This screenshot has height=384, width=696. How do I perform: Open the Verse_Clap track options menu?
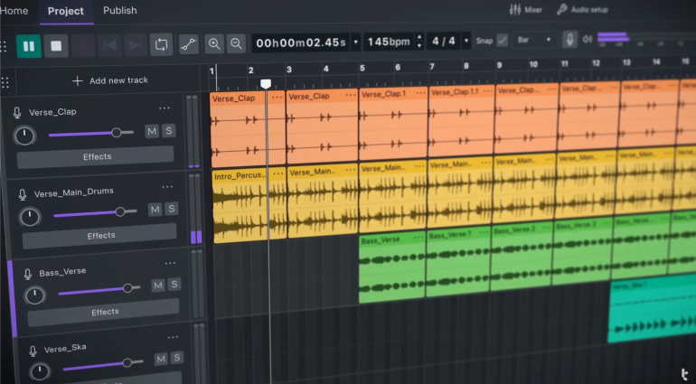(165, 108)
